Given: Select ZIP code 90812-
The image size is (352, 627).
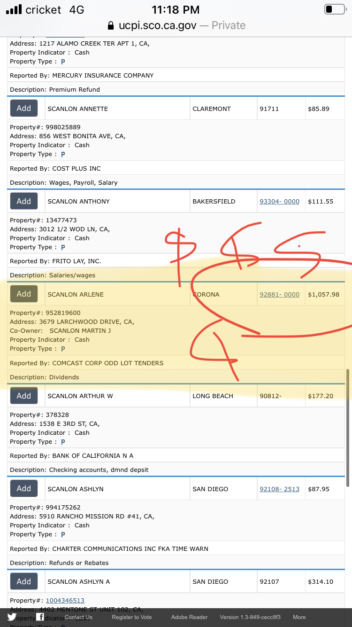Looking at the screenshot, I should coord(271,396).
